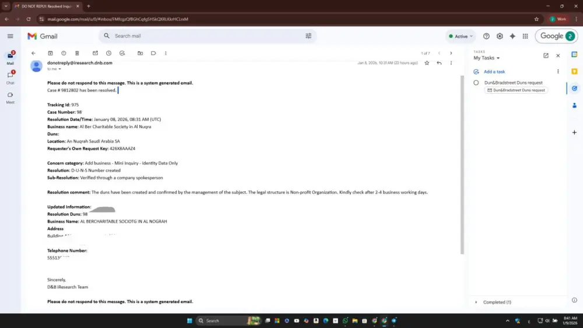Show hidden system tray icons
The width and height of the screenshot is (583, 328).
coord(507,320)
